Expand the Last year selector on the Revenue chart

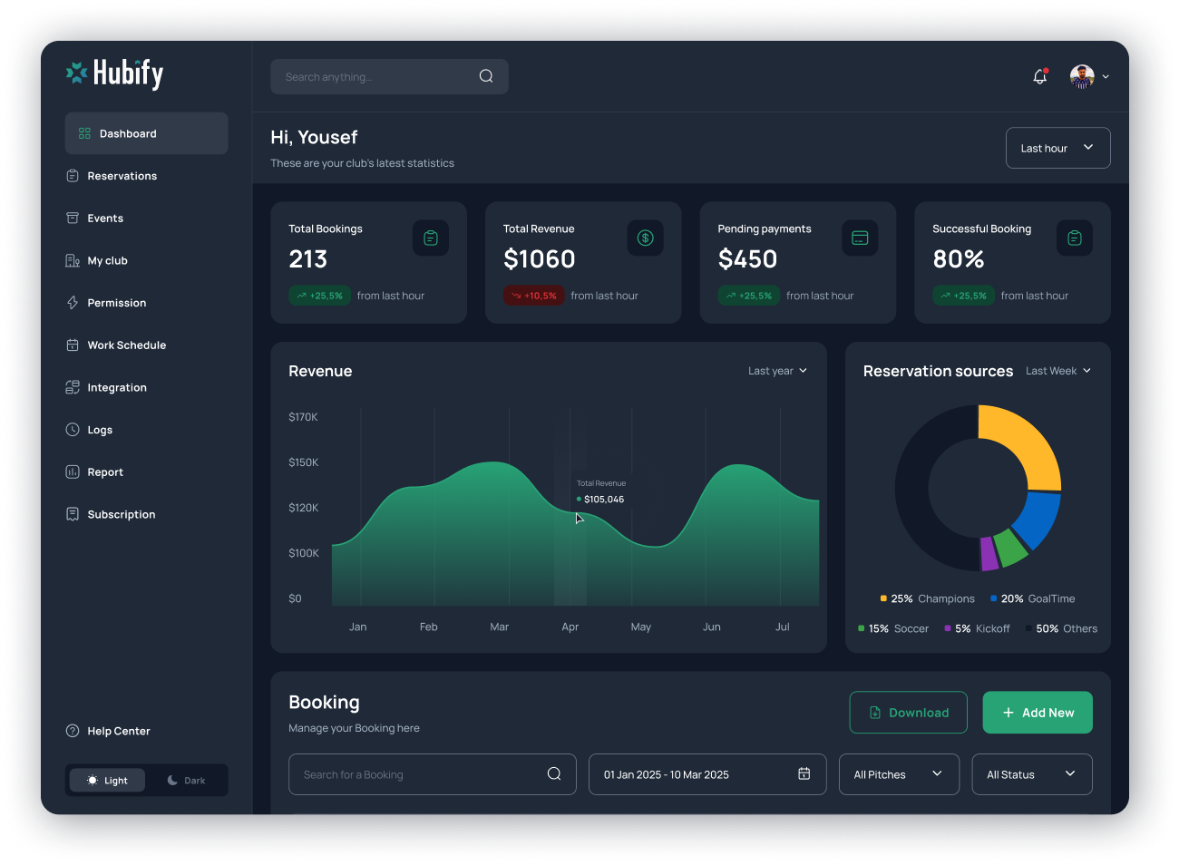click(776, 370)
